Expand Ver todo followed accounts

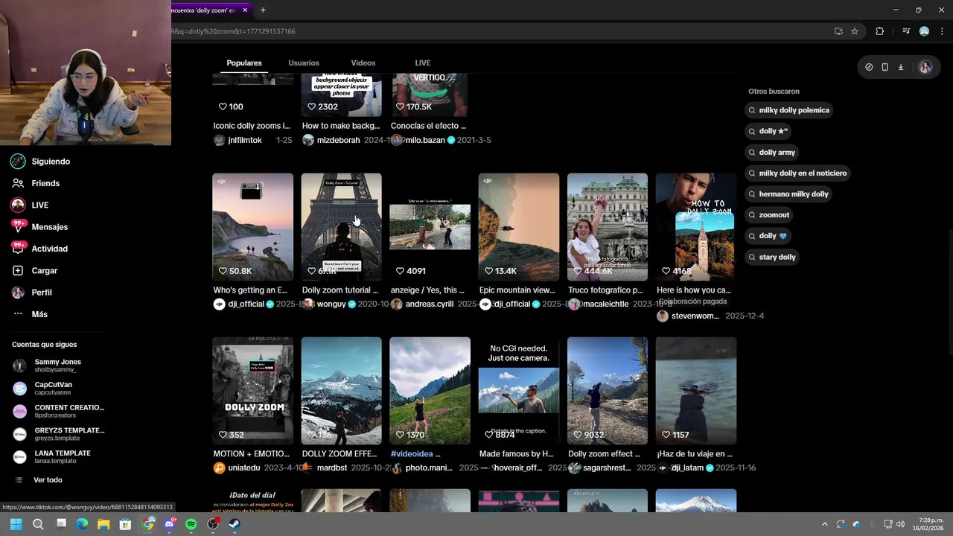click(39, 480)
